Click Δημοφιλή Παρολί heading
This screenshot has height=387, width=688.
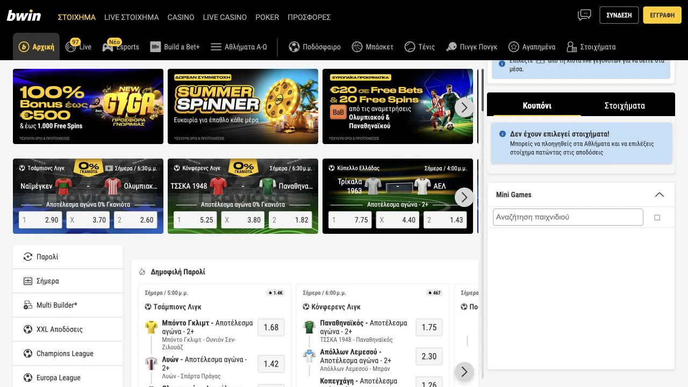point(178,272)
